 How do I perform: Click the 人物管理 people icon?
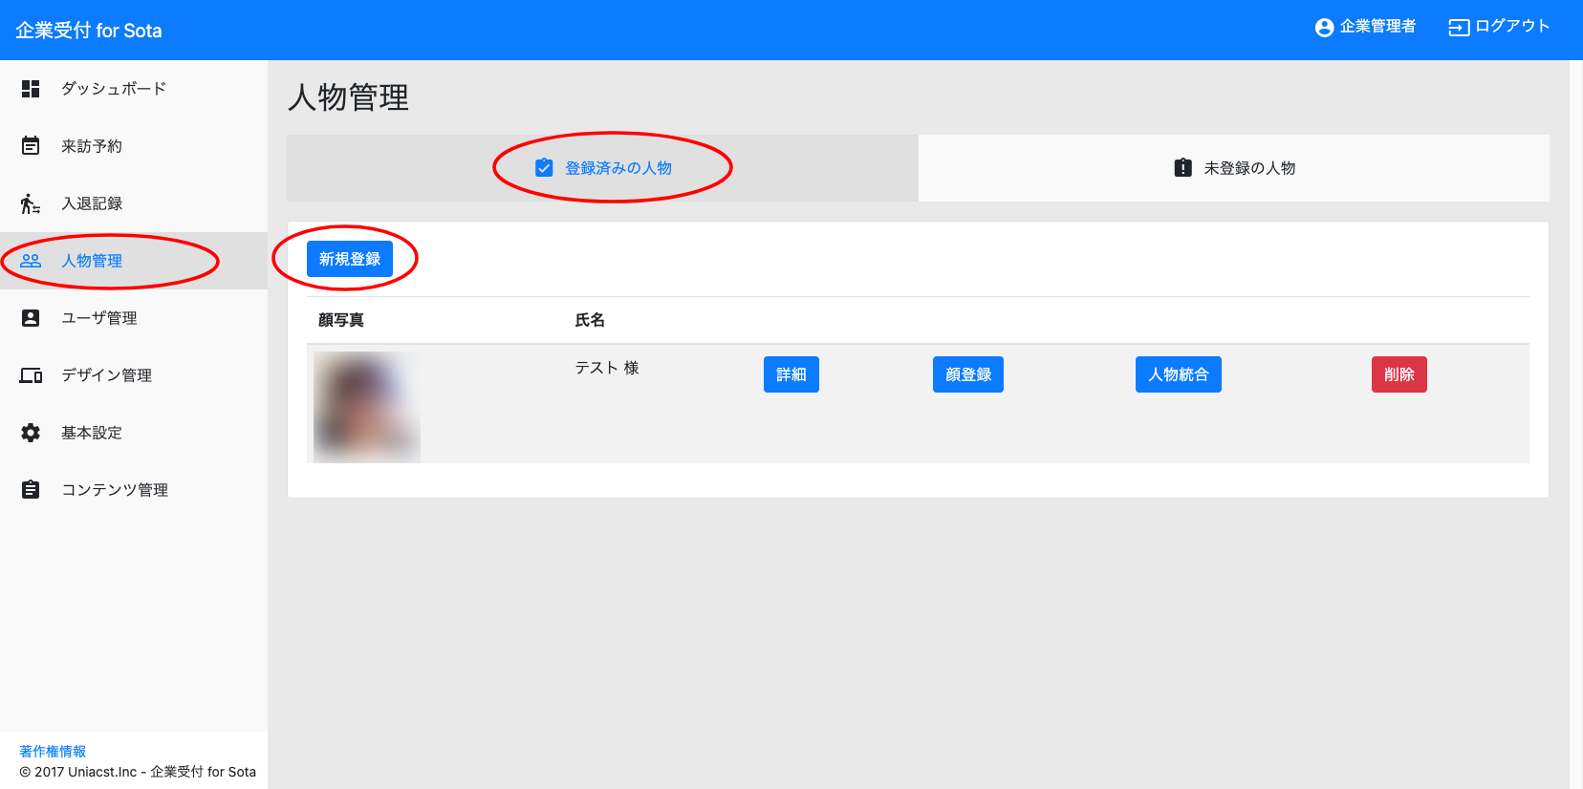tap(31, 261)
